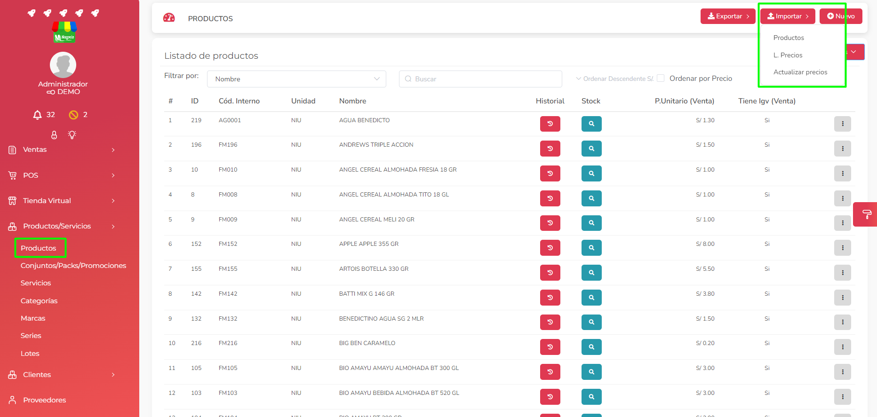The image size is (877, 417).
Task: Click the Historial column header
Action: [550, 101]
